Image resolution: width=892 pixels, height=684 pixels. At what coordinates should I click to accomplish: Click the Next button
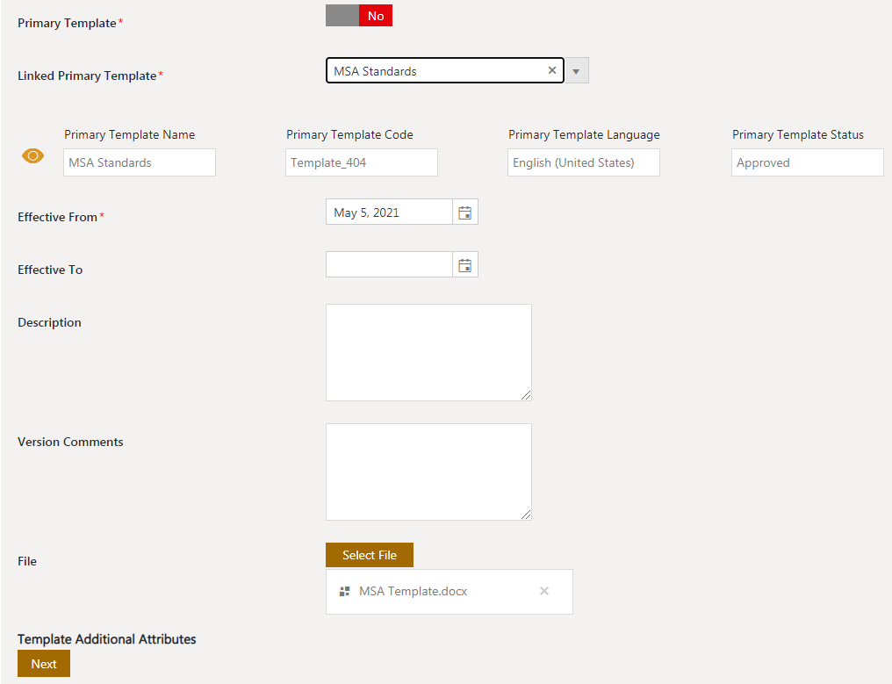[x=44, y=664]
